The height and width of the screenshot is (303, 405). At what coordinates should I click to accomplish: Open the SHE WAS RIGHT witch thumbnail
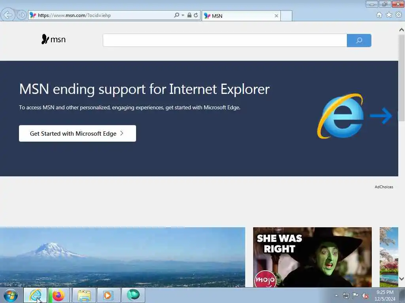312,257
